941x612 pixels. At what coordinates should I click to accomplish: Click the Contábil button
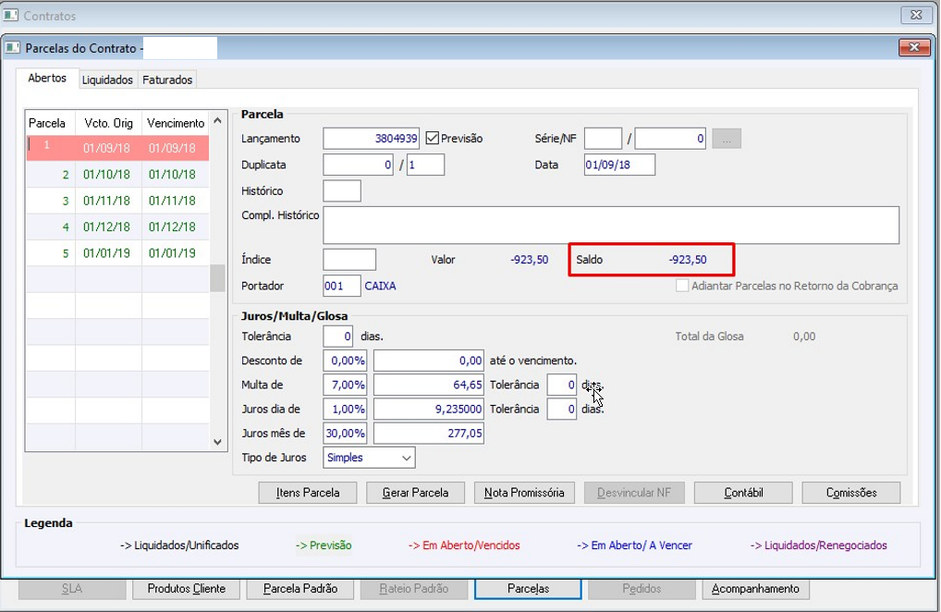coord(743,493)
